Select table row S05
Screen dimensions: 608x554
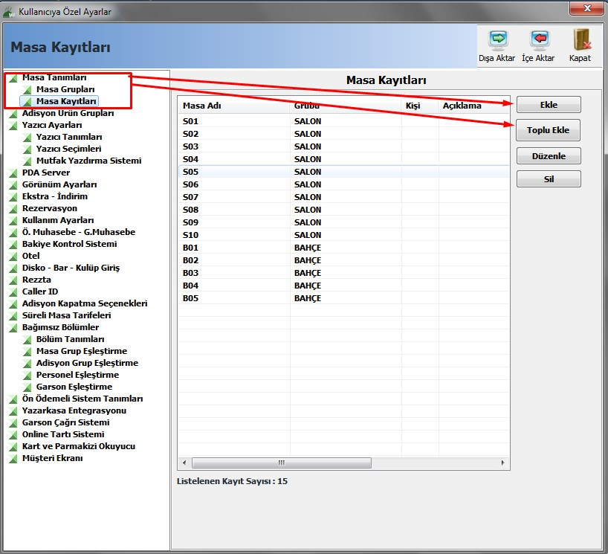point(344,172)
